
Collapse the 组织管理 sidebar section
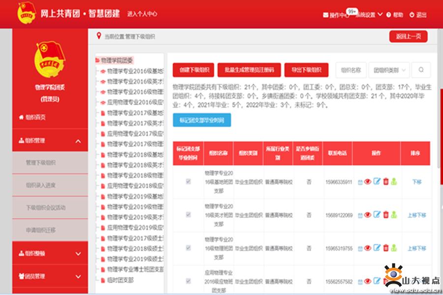coord(78,141)
